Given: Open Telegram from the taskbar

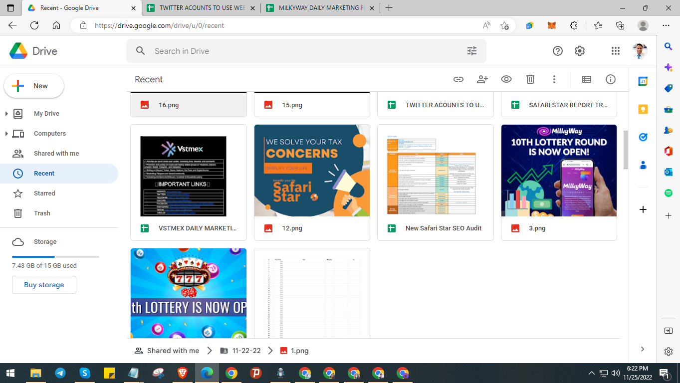Looking at the screenshot, I should click(x=60, y=373).
